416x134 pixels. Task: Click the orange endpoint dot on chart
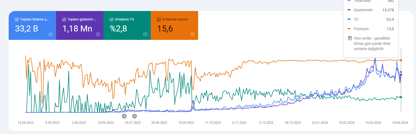coord(401,60)
